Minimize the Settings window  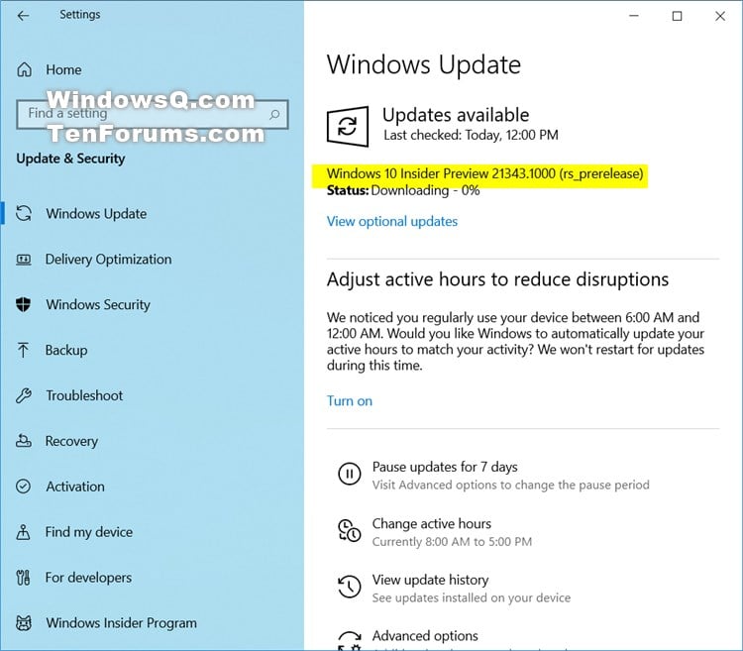click(x=634, y=16)
